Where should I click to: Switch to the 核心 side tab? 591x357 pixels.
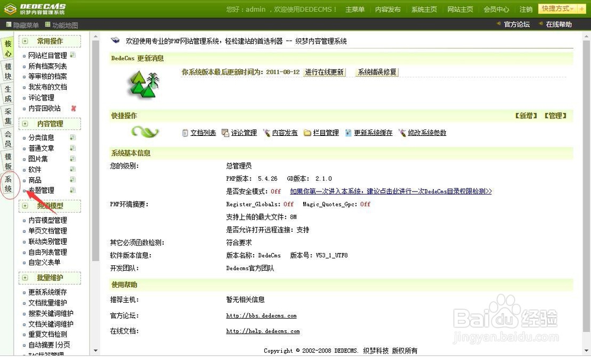[8, 48]
